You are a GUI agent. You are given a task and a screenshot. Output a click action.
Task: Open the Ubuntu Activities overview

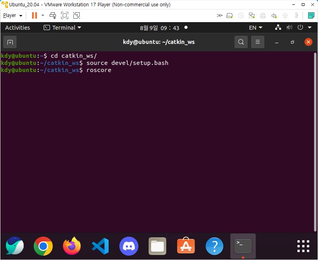17,28
